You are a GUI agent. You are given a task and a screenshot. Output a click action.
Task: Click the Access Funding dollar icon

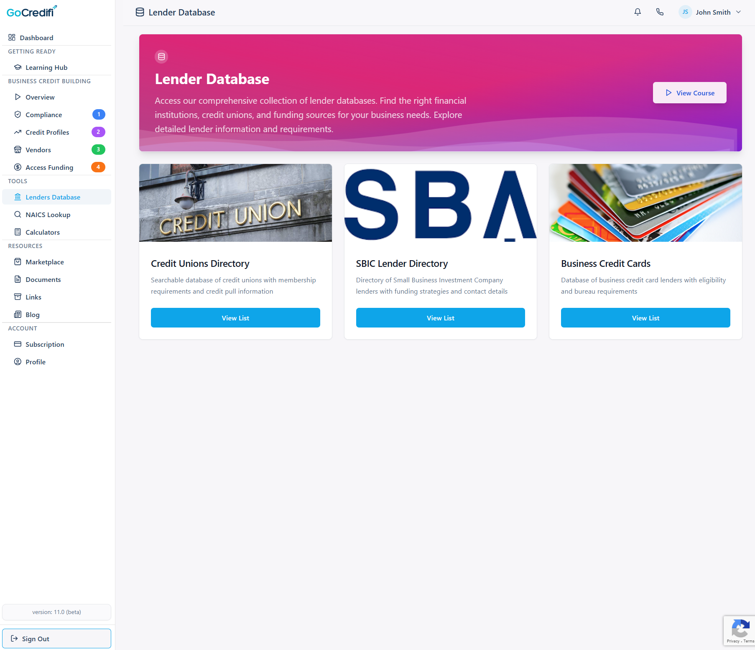[18, 167]
